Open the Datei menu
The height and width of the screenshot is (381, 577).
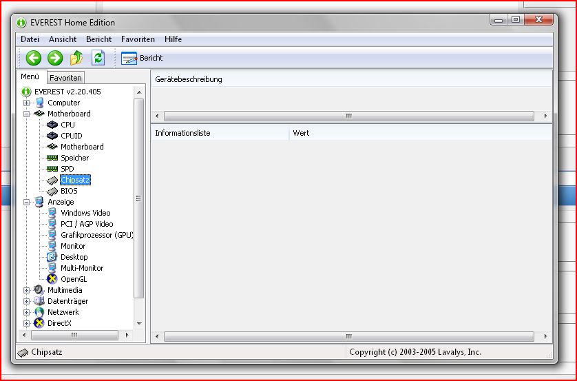30,39
